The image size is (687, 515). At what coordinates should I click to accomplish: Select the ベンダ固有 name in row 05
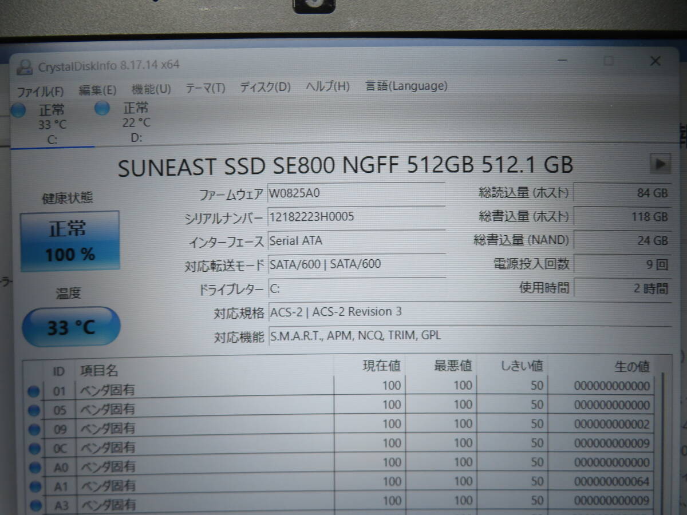107,409
